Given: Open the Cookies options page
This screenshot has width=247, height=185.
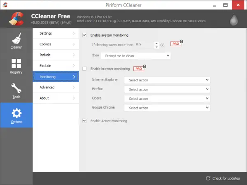Looking at the screenshot, I should point(56,44).
